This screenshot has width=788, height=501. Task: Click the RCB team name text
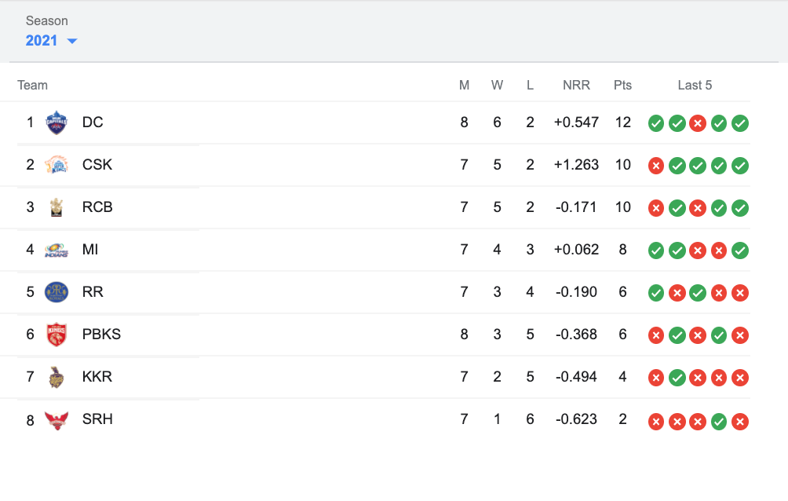[x=96, y=207]
